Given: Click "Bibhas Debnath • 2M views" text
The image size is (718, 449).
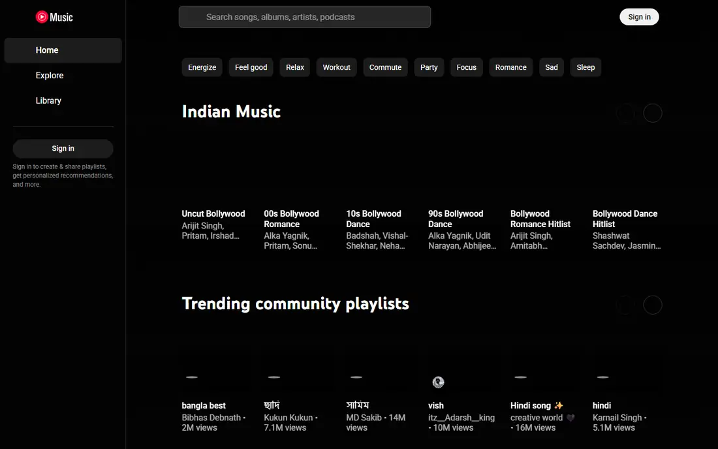Looking at the screenshot, I should (x=214, y=422).
